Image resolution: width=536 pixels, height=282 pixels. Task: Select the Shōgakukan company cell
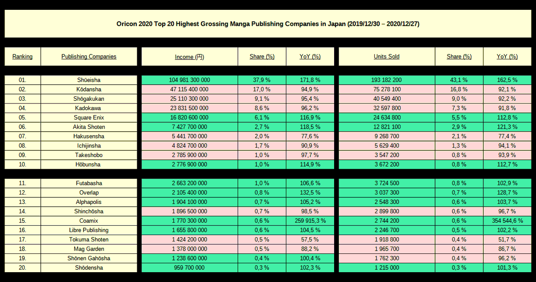(89, 99)
